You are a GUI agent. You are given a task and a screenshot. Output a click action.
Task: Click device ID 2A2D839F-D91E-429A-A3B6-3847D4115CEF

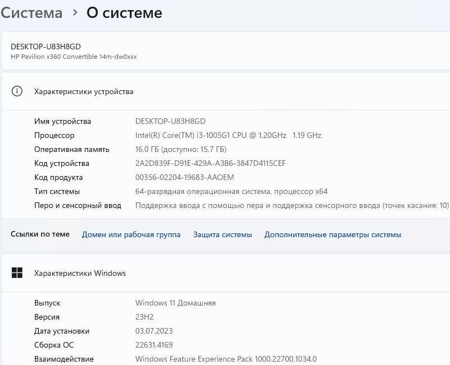pos(210,163)
